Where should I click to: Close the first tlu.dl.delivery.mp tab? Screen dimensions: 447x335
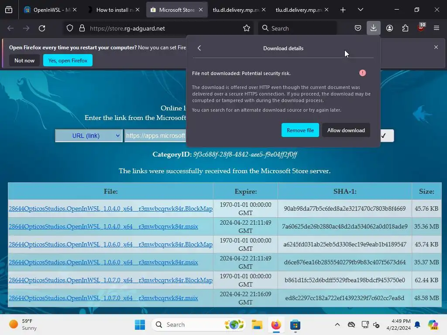click(x=263, y=10)
